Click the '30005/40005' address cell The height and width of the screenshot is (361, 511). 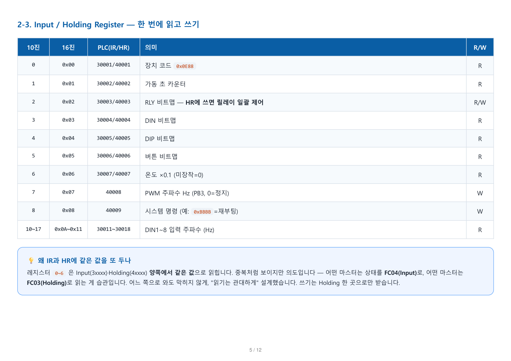click(113, 138)
